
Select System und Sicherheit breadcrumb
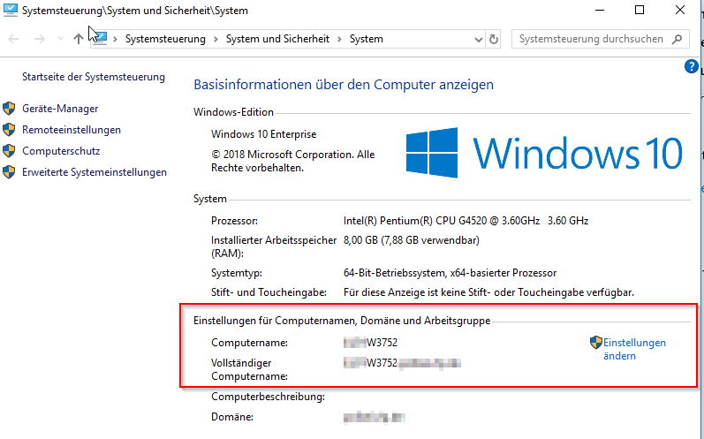point(276,39)
